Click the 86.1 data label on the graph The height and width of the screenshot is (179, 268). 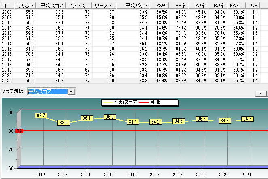(87, 118)
